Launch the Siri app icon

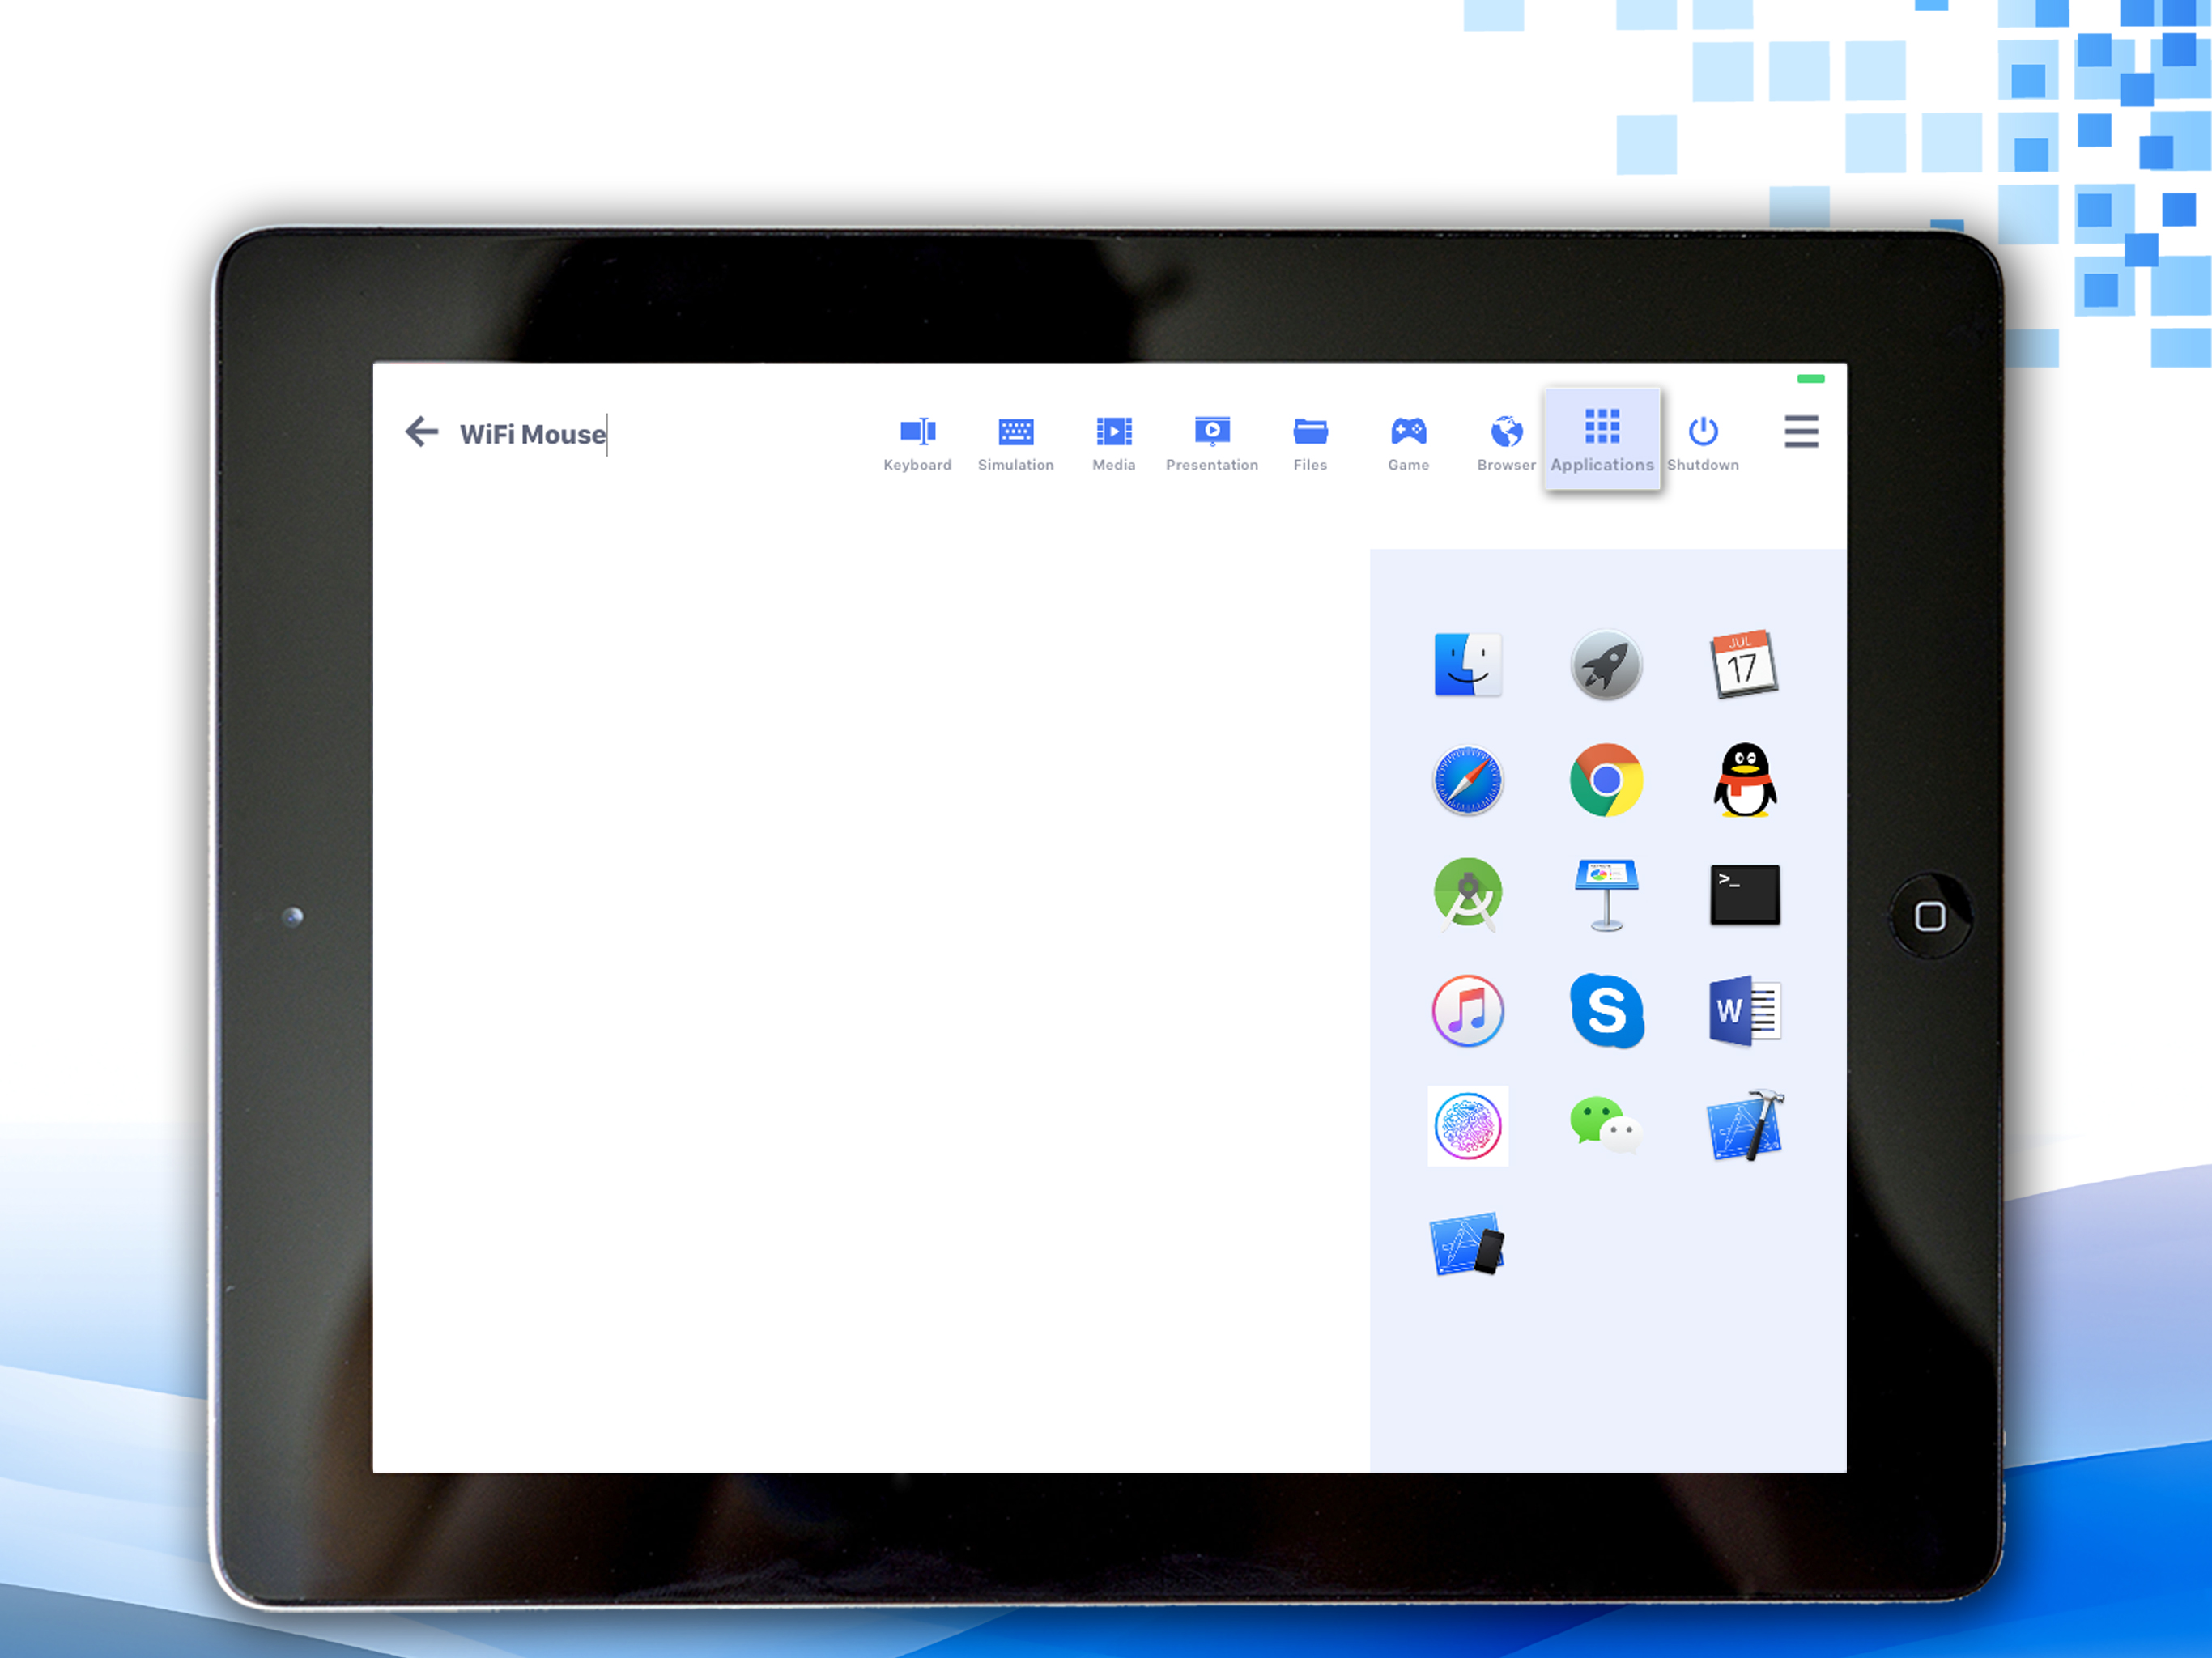point(1467,1126)
